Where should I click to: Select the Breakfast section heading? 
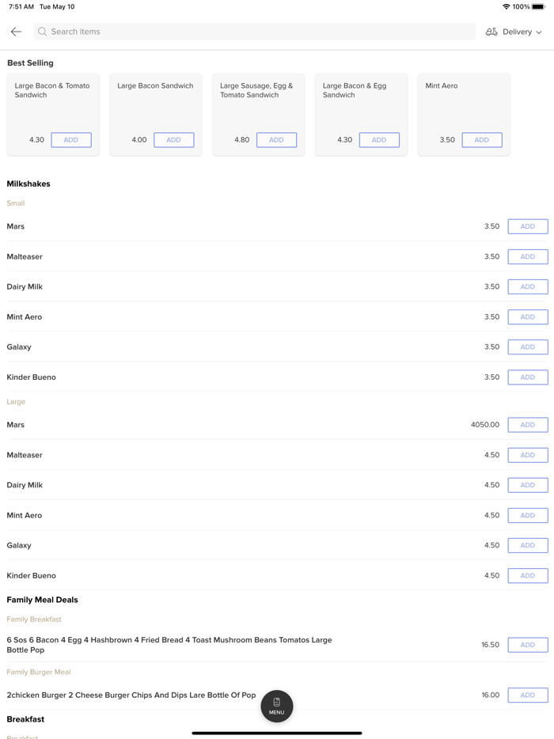25,719
